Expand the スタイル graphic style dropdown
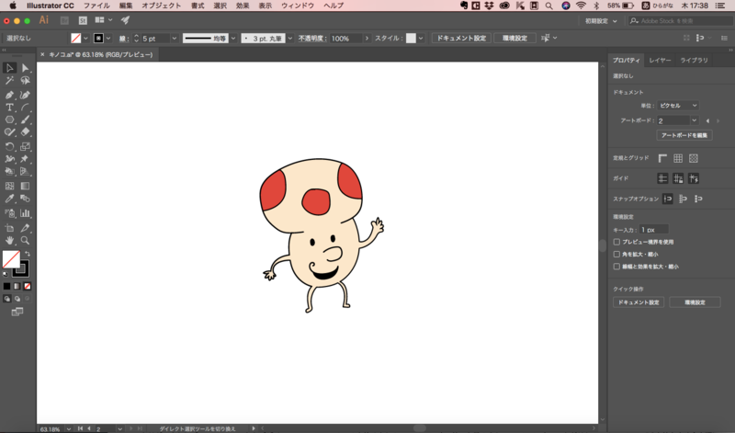Screen dimensions: 735x433 421,39
